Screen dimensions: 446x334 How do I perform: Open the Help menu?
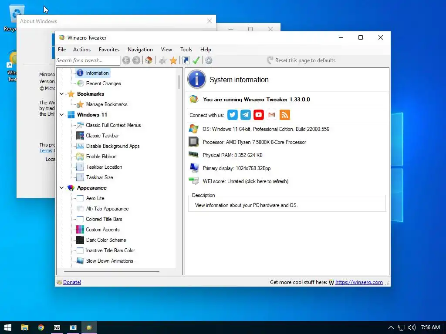pyautogui.click(x=206, y=50)
